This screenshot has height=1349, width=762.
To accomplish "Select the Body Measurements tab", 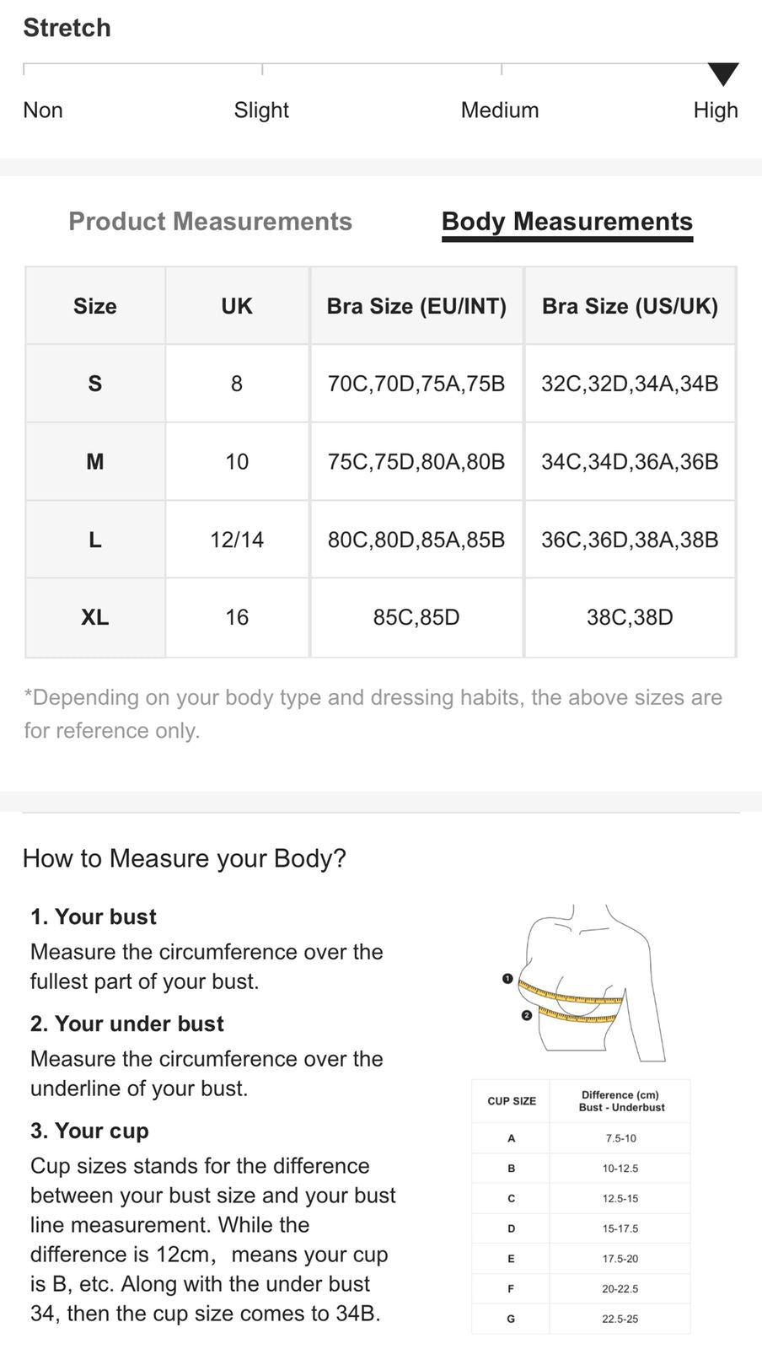I will pyautogui.click(x=566, y=222).
